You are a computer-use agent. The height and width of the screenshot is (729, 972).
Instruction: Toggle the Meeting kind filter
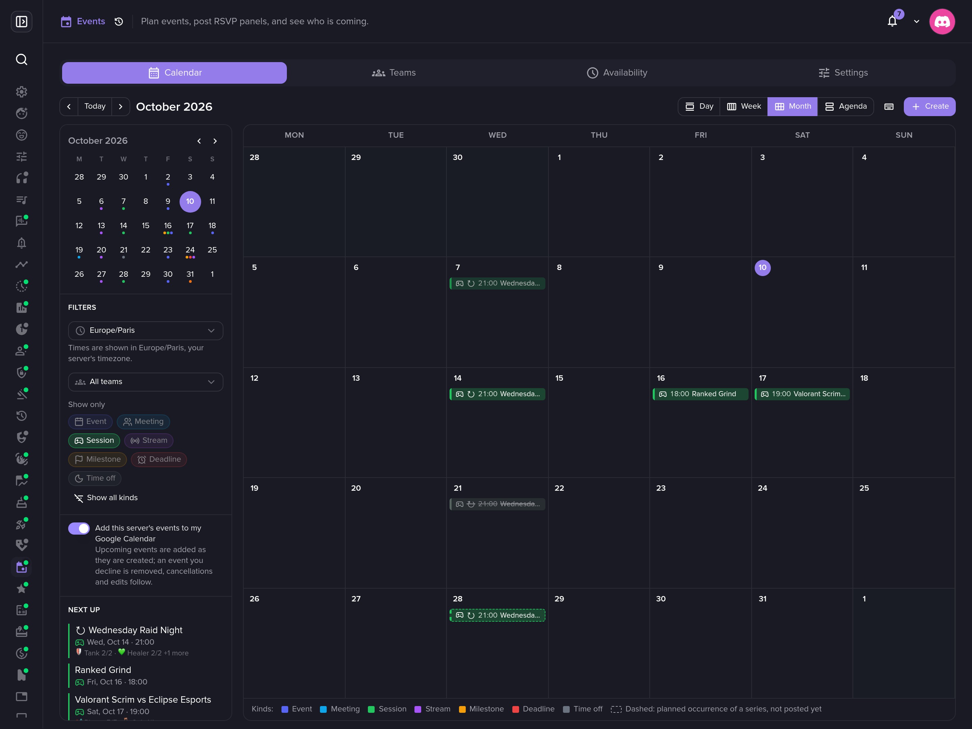(x=143, y=422)
